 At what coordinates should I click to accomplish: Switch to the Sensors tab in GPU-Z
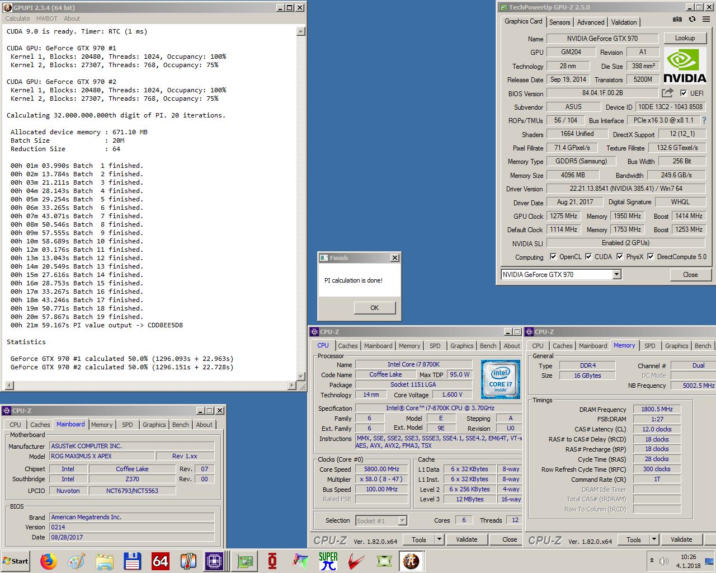pyautogui.click(x=559, y=22)
